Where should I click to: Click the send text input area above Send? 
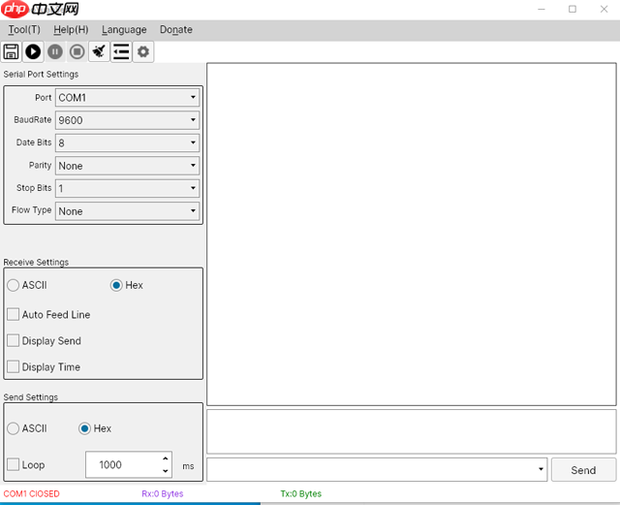click(x=411, y=431)
